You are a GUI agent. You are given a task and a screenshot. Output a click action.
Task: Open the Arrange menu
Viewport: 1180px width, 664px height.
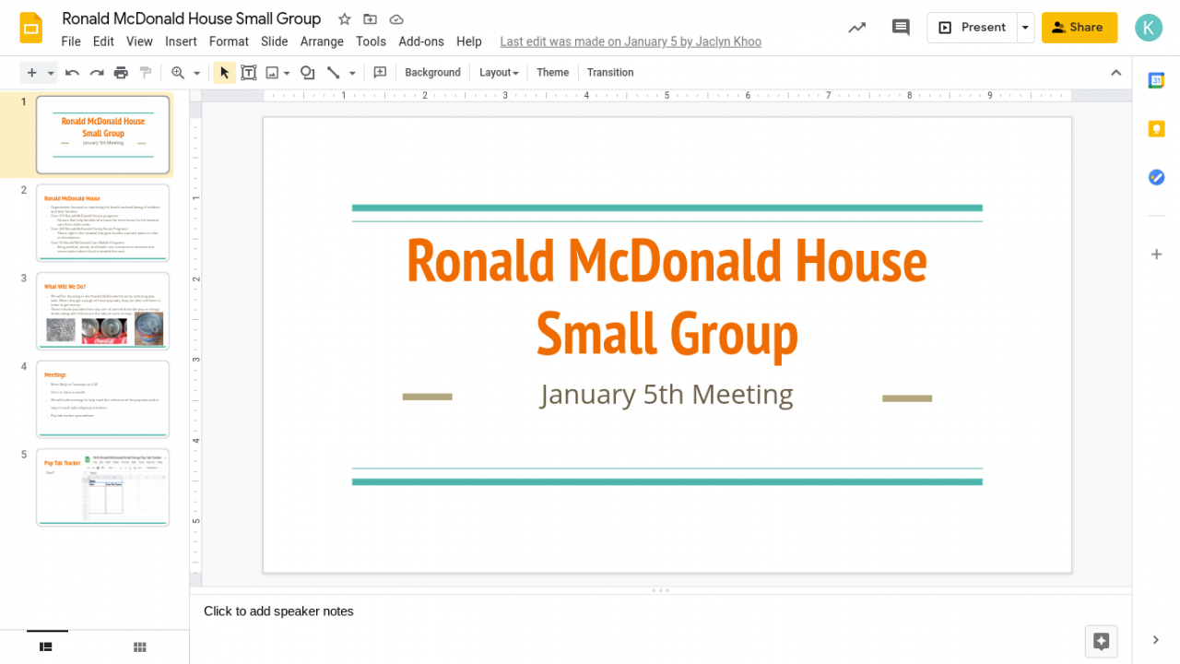(x=322, y=41)
